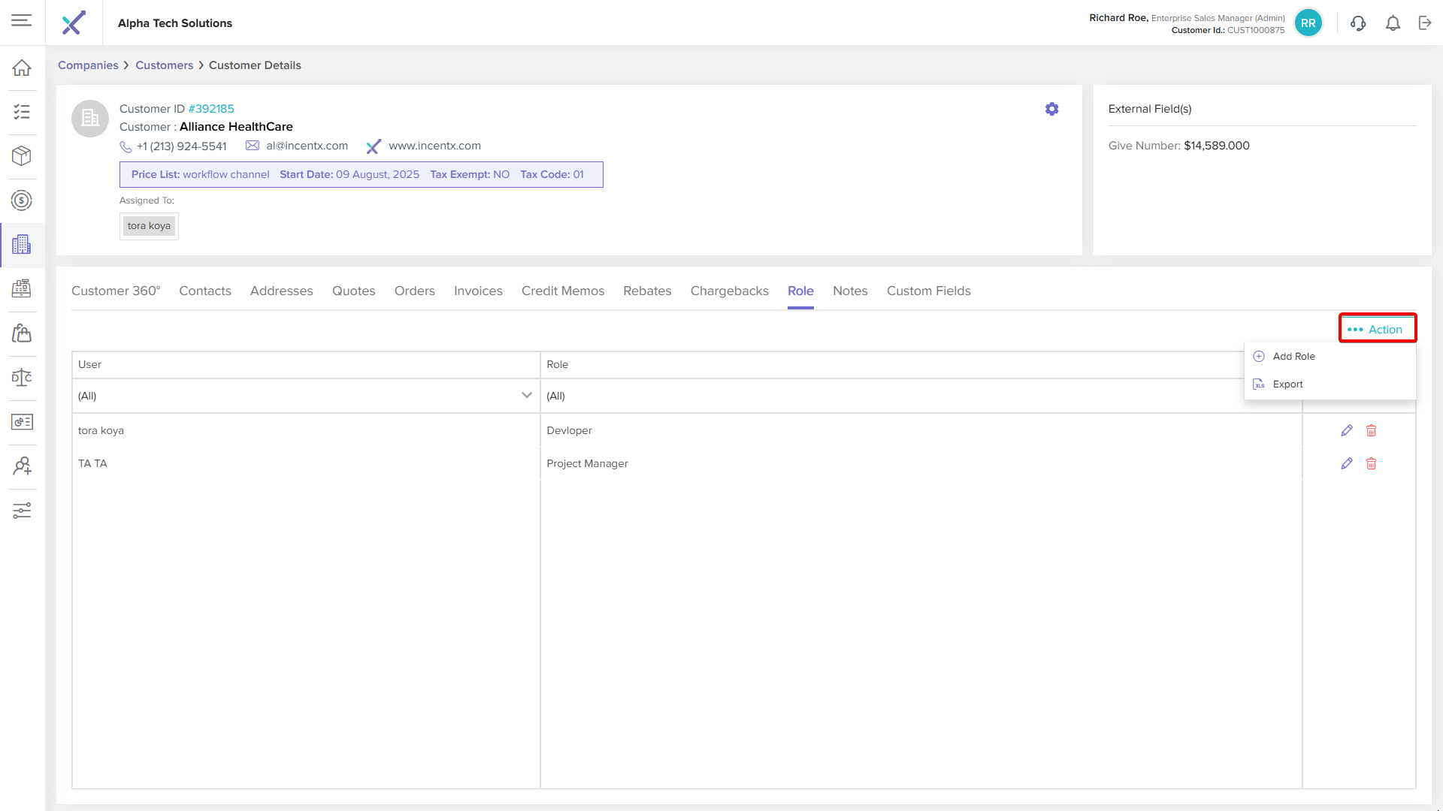The height and width of the screenshot is (811, 1443).
Task: Click the edit pencil for tora koya
Action: point(1346,430)
